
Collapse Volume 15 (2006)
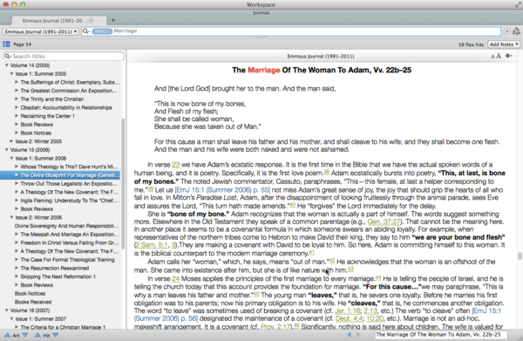[6, 150]
